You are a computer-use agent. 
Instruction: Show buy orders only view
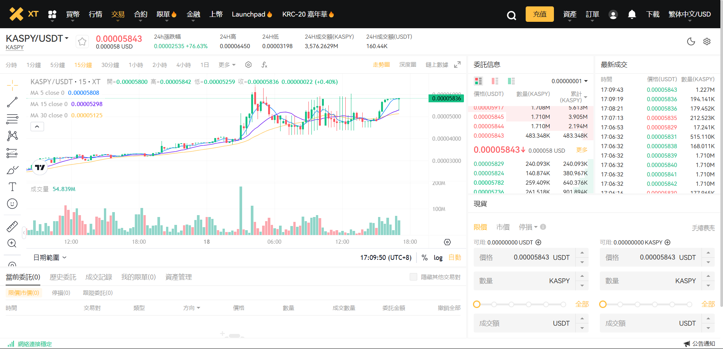pyautogui.click(x=511, y=81)
